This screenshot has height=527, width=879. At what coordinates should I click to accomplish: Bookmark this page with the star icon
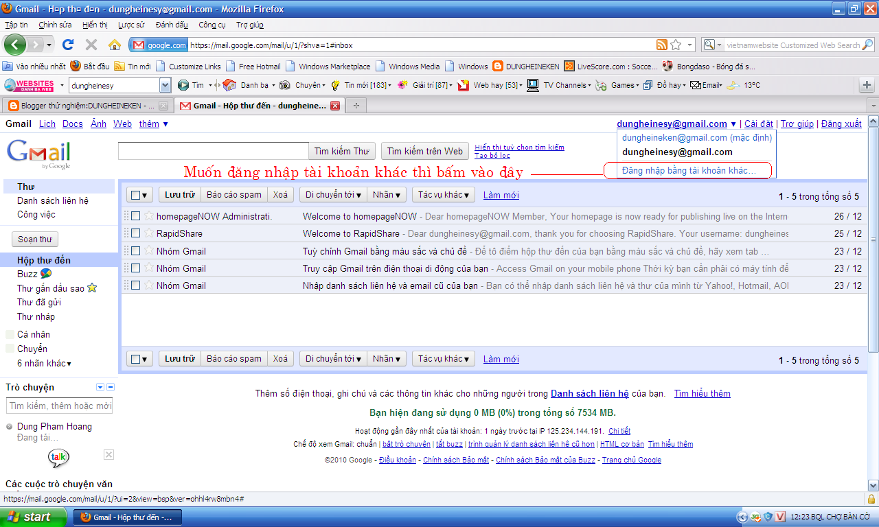[x=676, y=45]
